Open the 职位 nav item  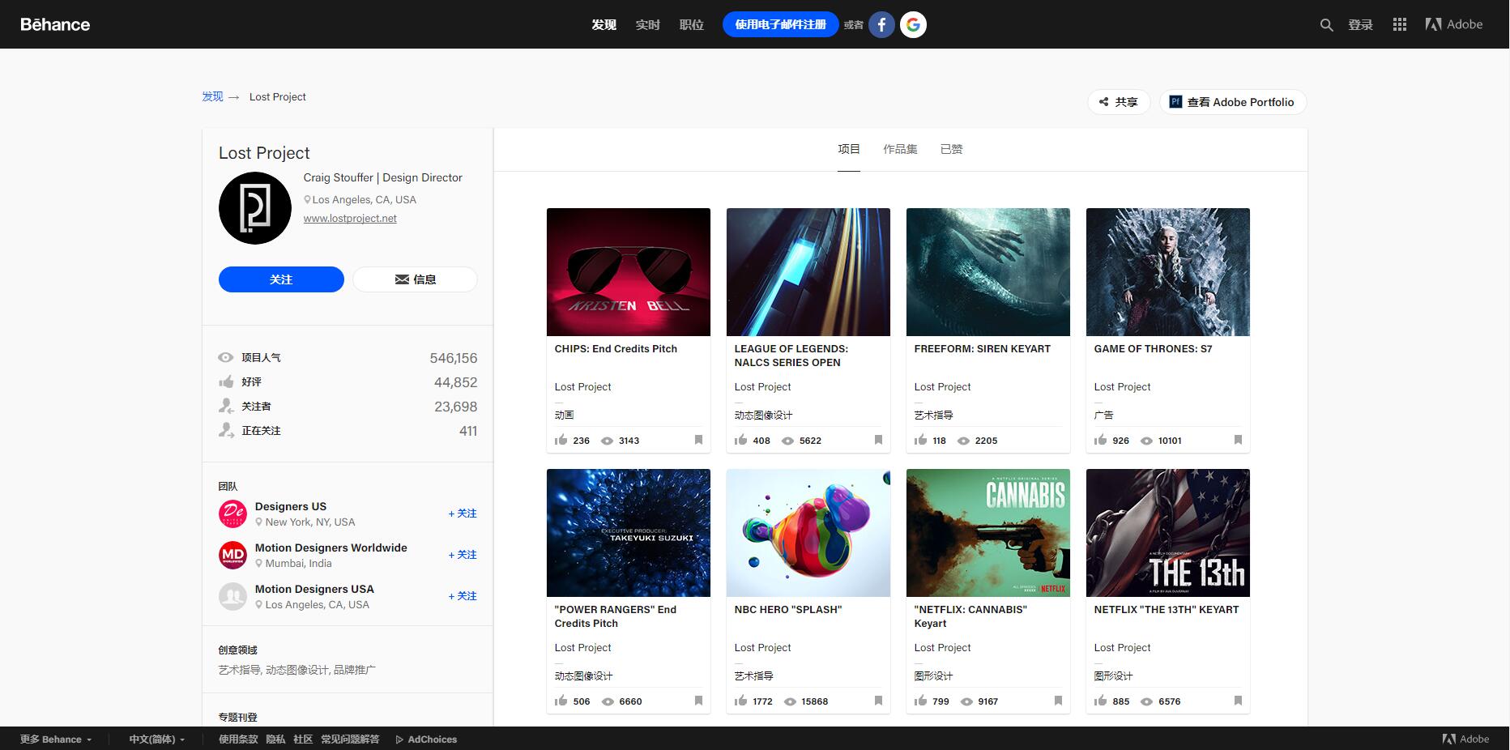(691, 25)
